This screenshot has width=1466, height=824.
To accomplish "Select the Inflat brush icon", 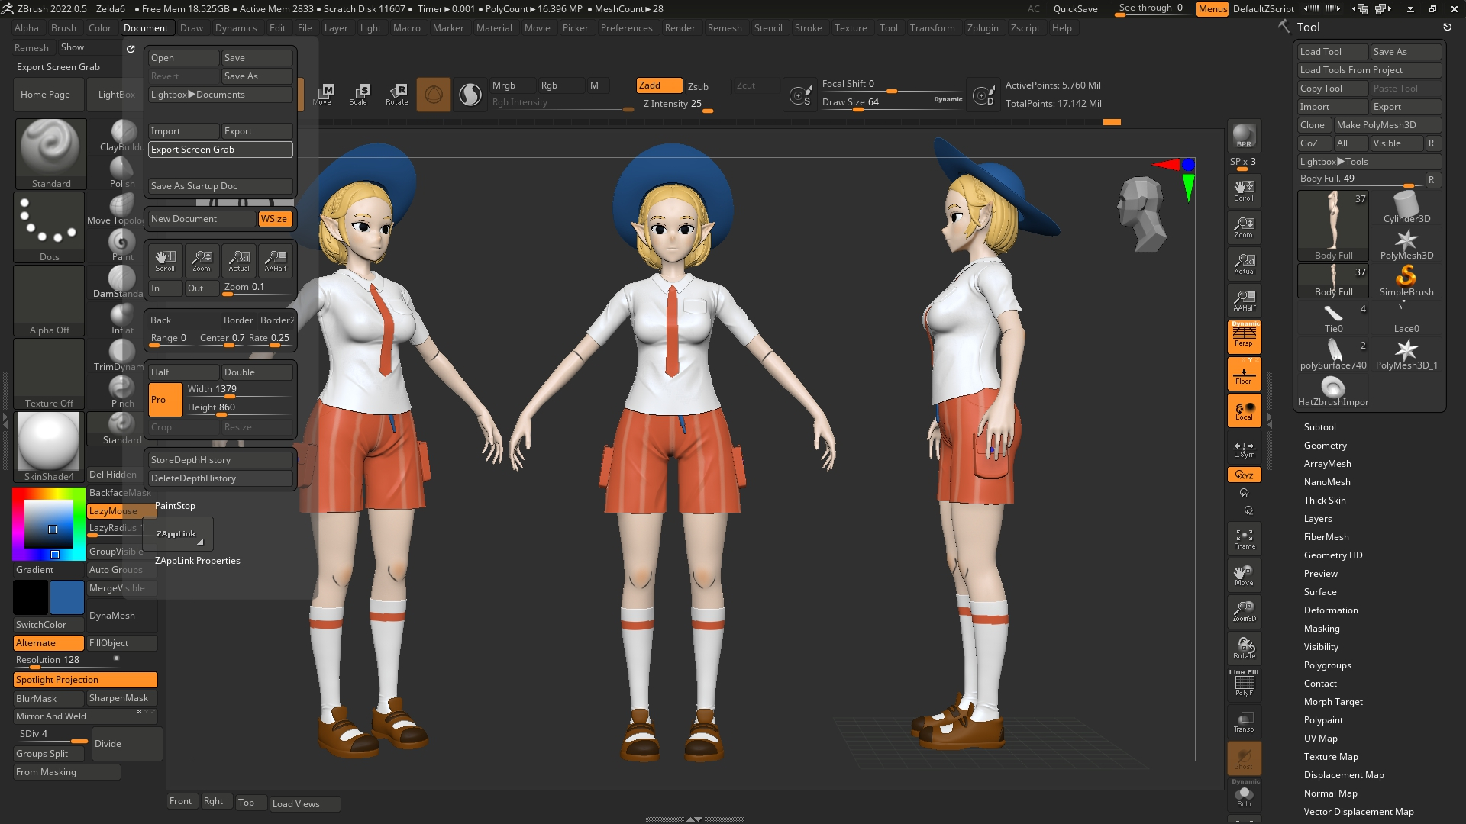I will (x=122, y=317).
